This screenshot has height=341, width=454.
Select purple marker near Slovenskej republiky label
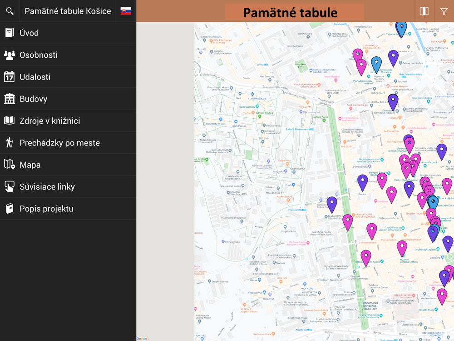coord(393,102)
